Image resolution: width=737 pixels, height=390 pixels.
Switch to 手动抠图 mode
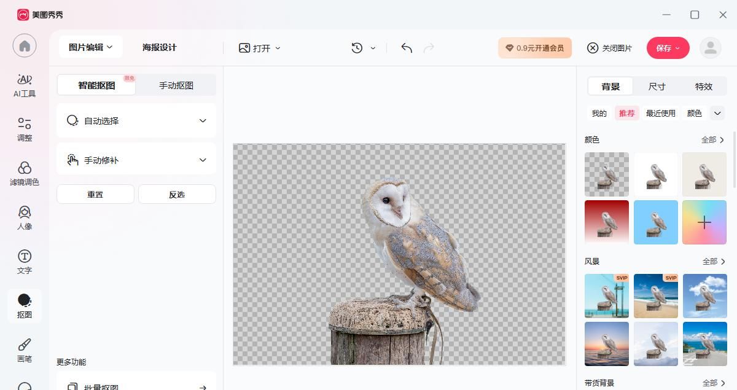click(176, 85)
